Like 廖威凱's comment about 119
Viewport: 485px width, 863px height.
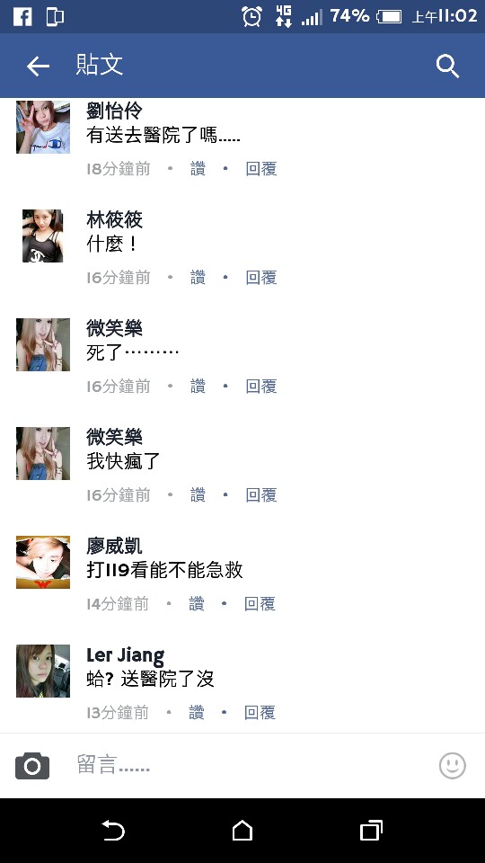tap(197, 604)
